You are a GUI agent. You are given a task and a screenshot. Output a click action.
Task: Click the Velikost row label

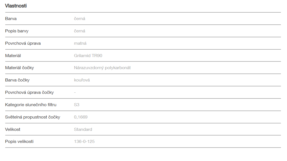pyautogui.click(x=13, y=129)
